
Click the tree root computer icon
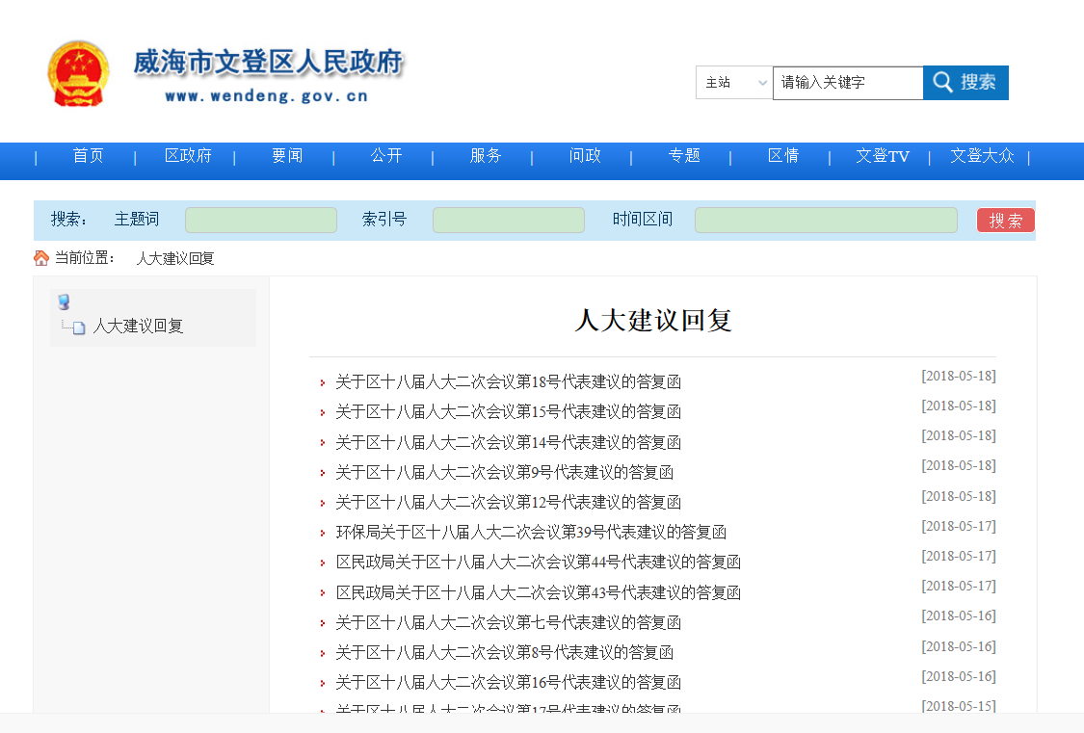tap(65, 301)
